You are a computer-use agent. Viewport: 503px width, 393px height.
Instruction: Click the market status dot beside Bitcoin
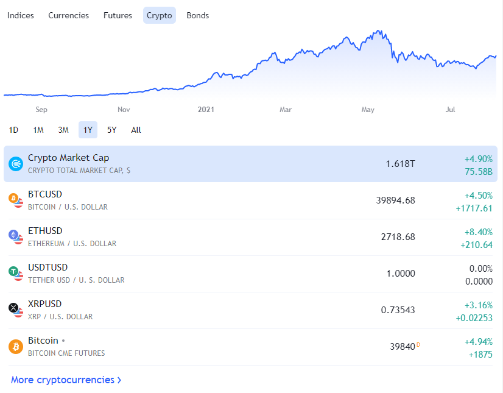(x=63, y=341)
